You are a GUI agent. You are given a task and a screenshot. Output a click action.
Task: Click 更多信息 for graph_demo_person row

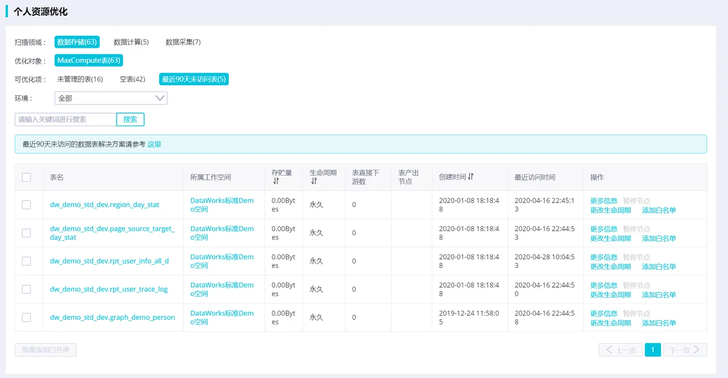pos(604,313)
